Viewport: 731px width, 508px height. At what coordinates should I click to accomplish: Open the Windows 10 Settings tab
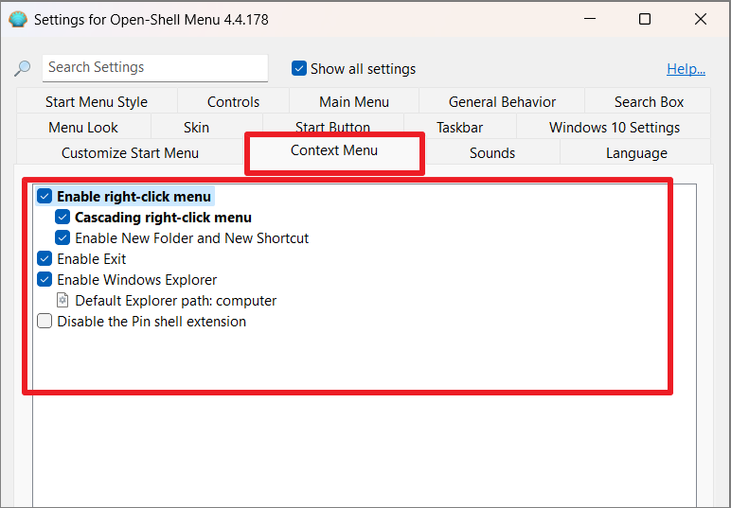614,127
